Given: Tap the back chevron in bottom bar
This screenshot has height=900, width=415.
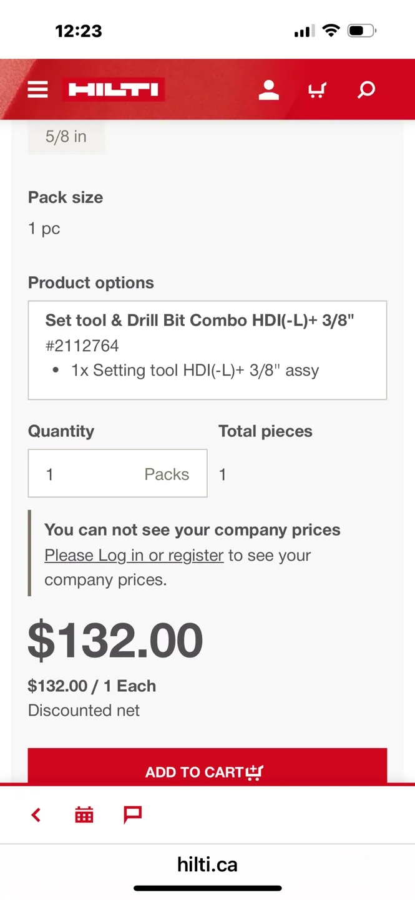Looking at the screenshot, I should 36,814.
